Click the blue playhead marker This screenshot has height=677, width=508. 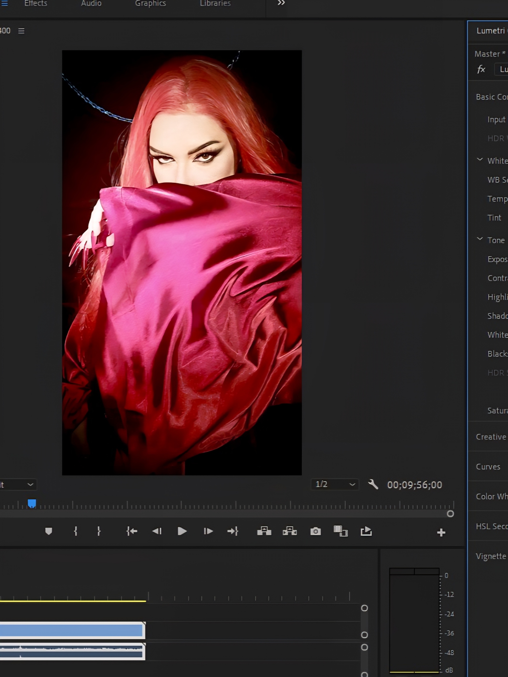32,504
